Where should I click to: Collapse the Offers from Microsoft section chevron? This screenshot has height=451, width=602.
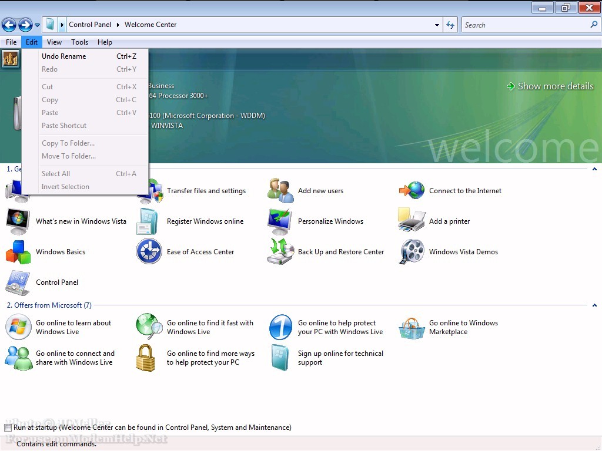594,305
